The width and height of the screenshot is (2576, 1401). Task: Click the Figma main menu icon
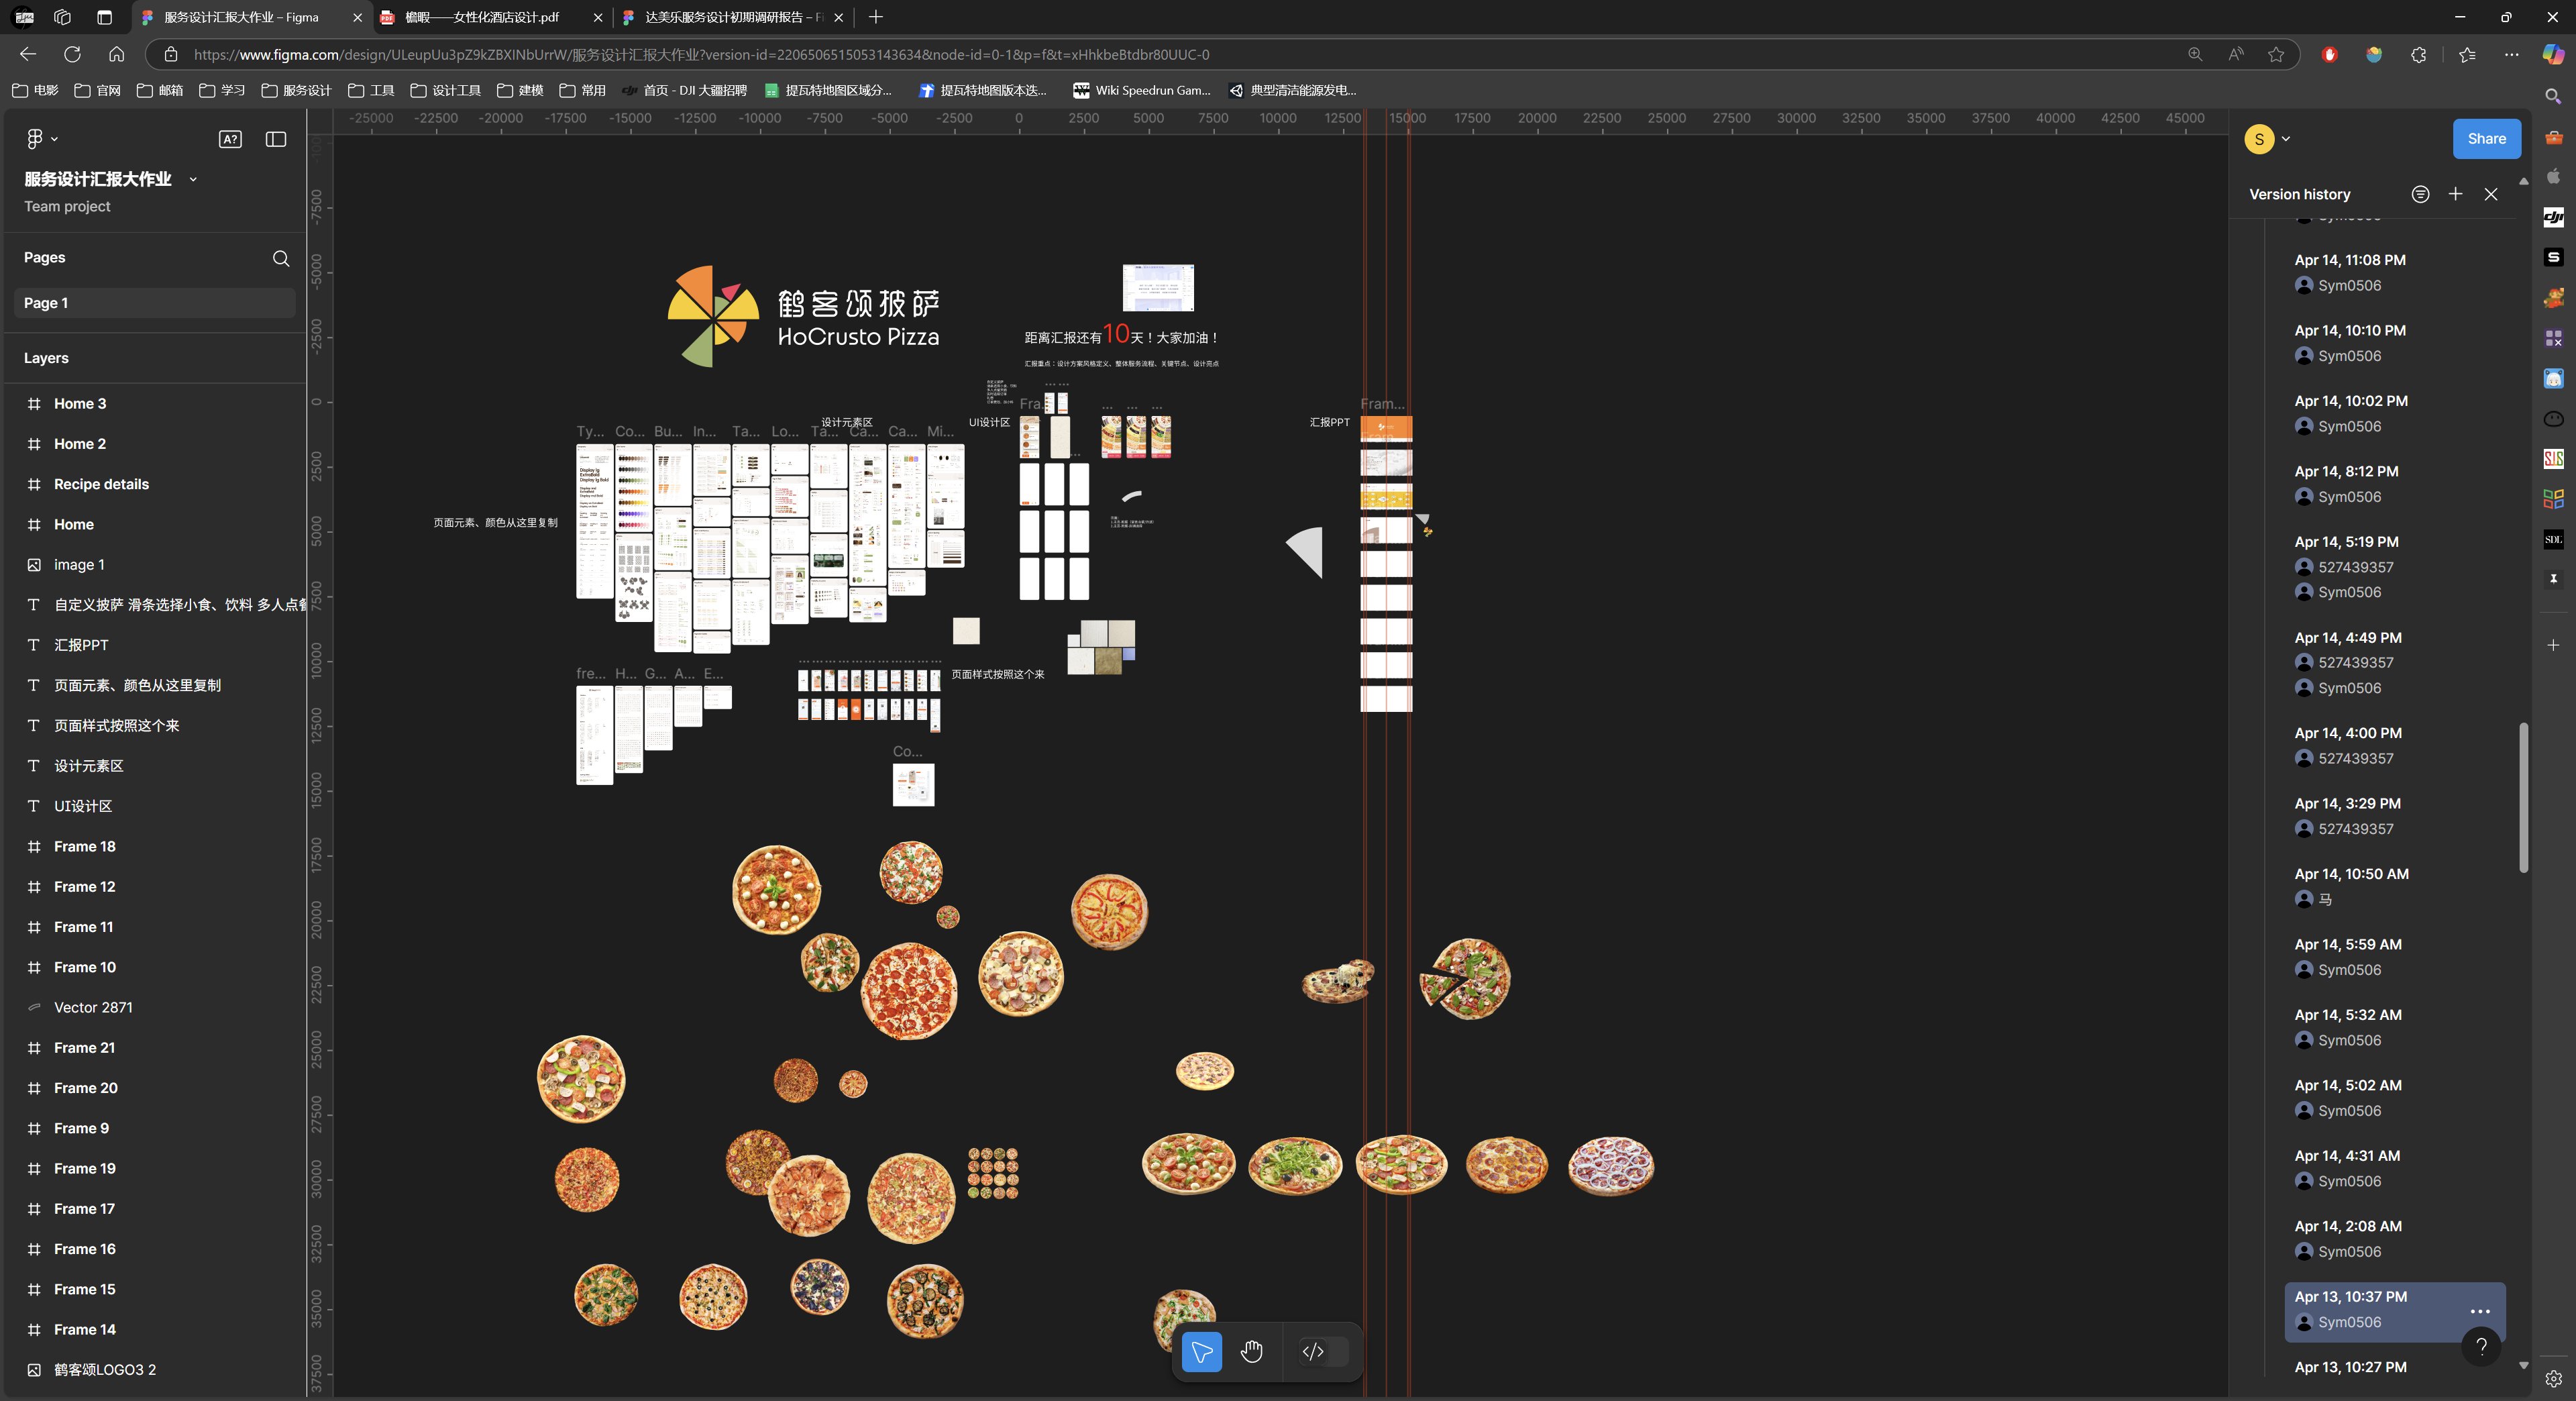pos(35,139)
